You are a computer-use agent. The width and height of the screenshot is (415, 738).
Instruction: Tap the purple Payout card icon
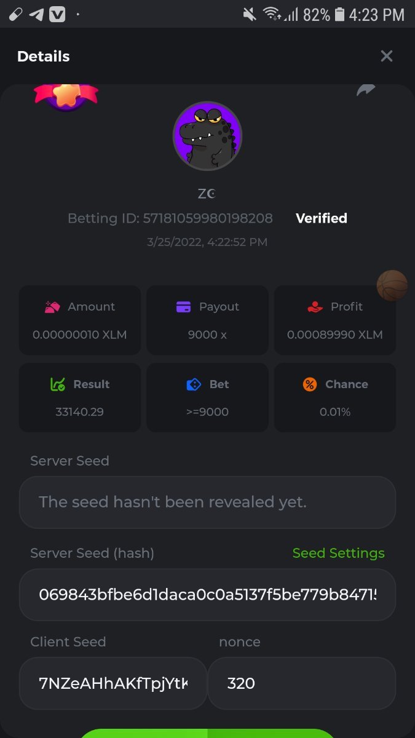coord(183,307)
